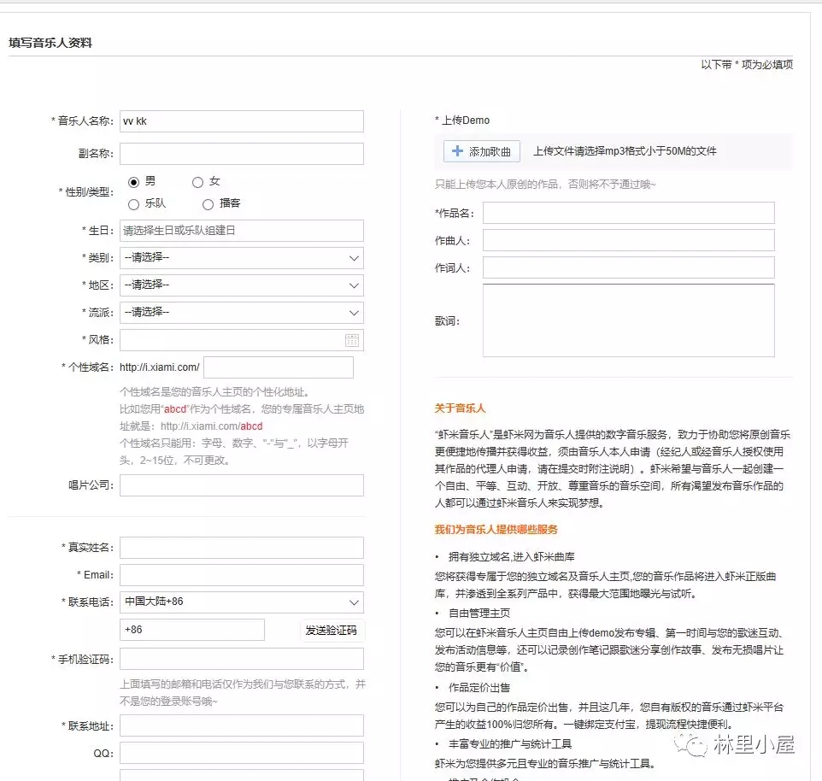The height and width of the screenshot is (781, 822).
Task: Choose the 播客 radio option
Action: tap(208, 204)
